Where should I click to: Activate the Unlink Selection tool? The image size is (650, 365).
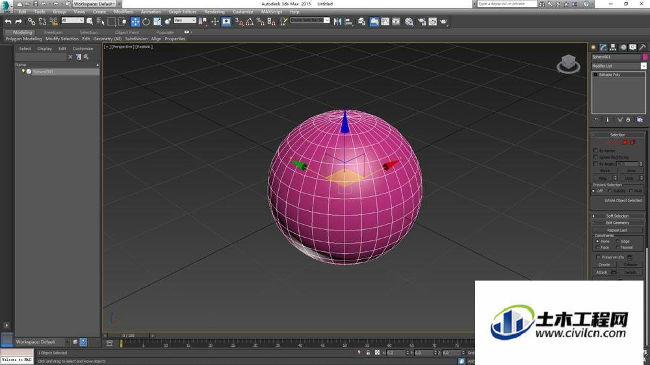pos(42,21)
